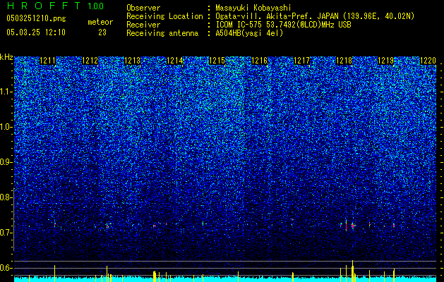Click the 0.8 frequency axis label

6,197
